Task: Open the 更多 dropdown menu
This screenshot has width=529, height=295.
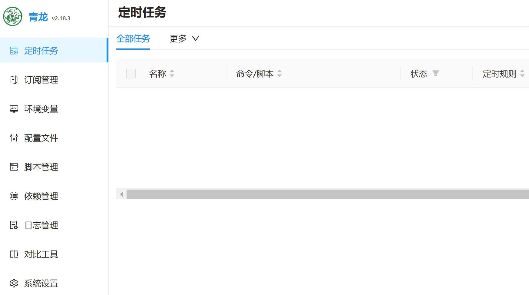Action: [x=184, y=39]
